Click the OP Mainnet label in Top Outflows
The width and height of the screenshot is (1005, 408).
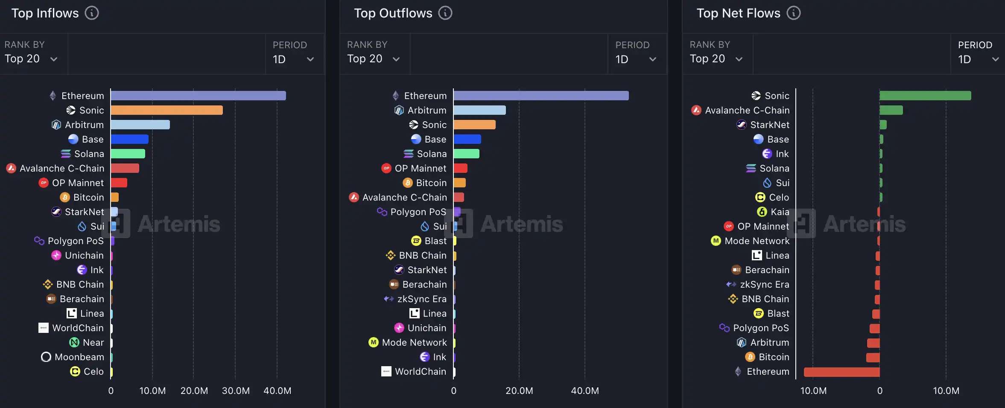tap(421, 168)
